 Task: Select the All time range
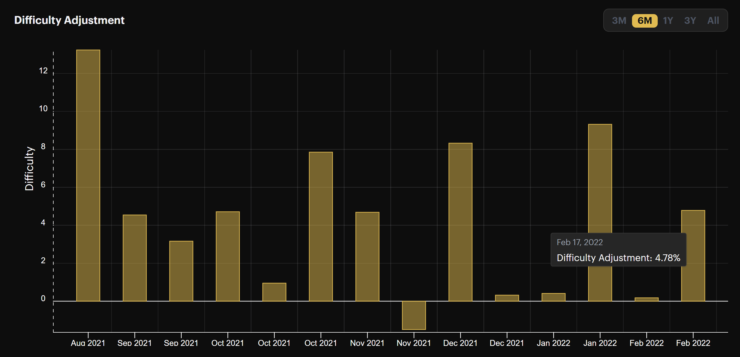coord(713,20)
